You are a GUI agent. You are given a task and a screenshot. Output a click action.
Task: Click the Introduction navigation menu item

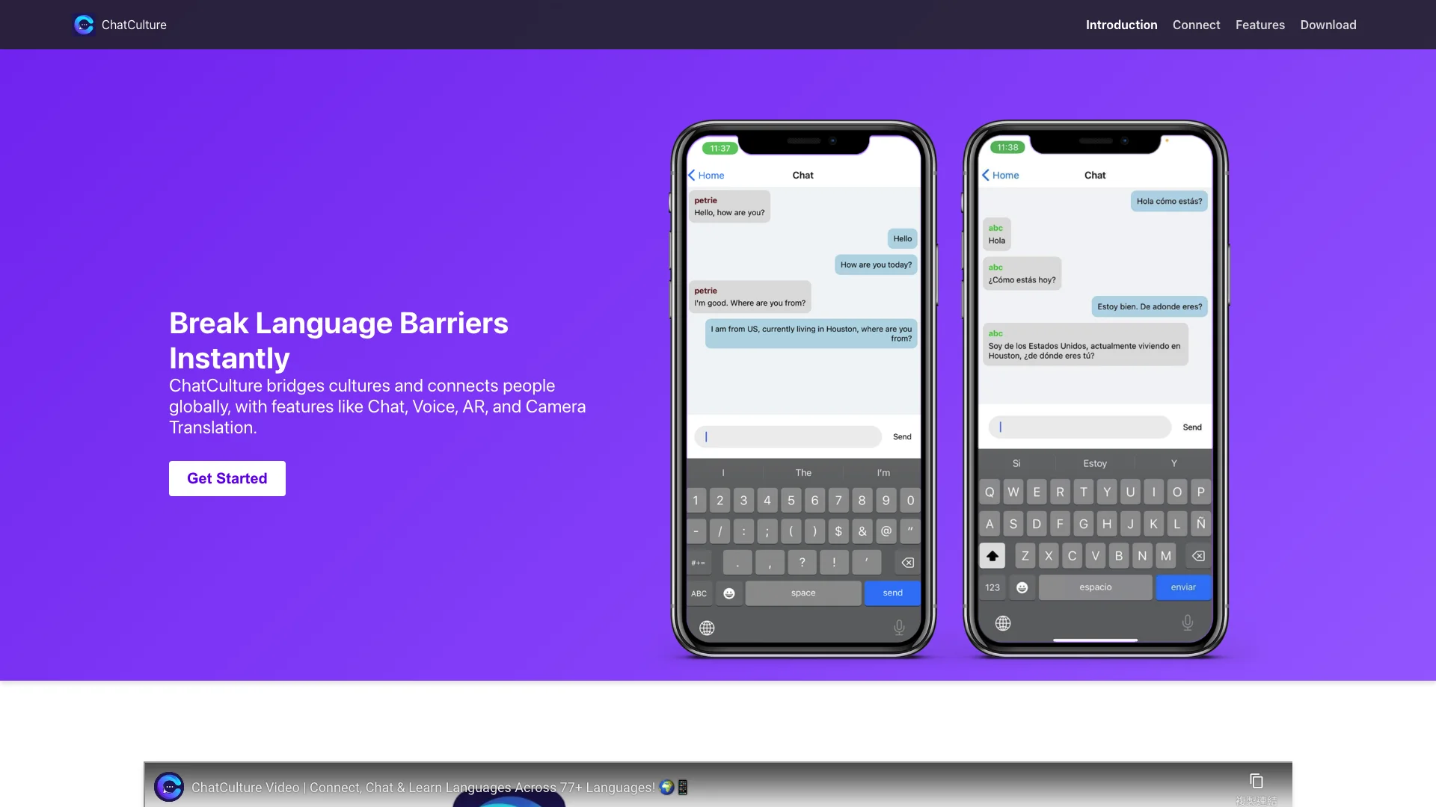(1121, 24)
